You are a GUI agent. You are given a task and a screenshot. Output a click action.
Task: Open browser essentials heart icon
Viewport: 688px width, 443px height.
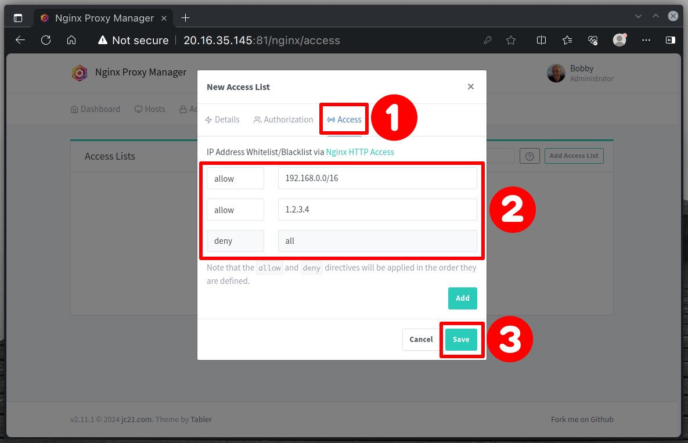coord(593,41)
